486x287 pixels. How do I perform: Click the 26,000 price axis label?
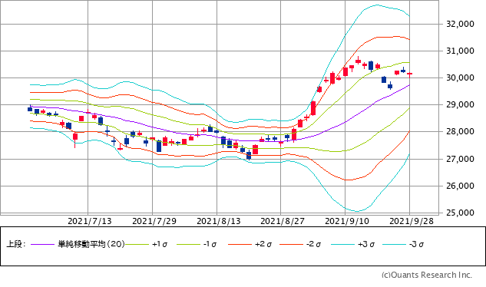click(460, 186)
